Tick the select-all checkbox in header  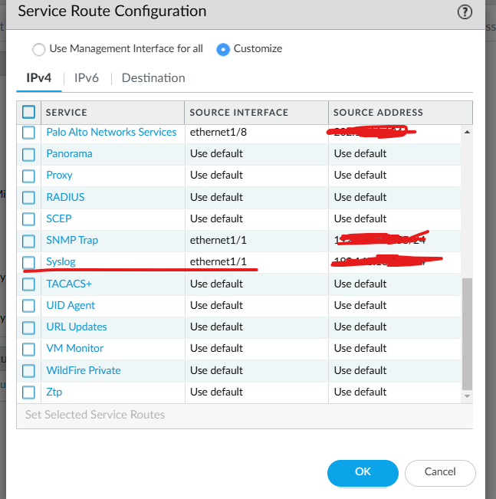click(28, 112)
